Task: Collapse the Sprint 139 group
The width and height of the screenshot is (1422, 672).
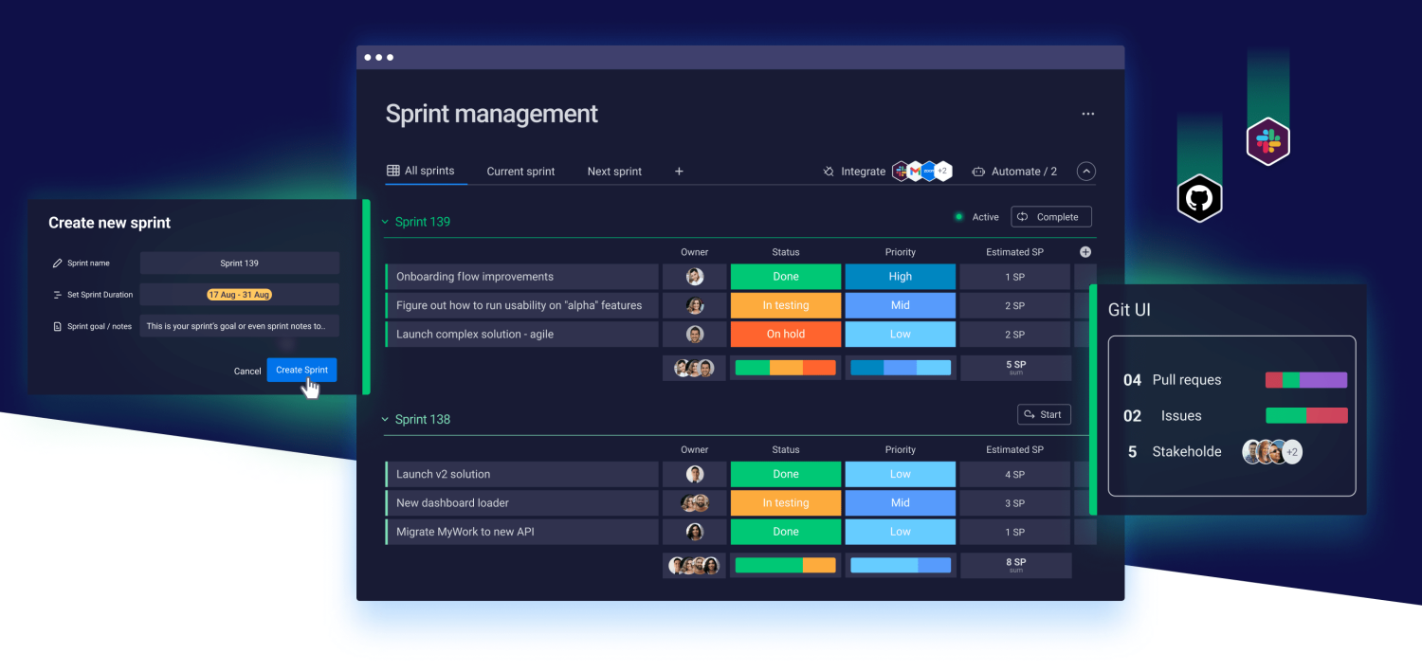Action: click(385, 222)
